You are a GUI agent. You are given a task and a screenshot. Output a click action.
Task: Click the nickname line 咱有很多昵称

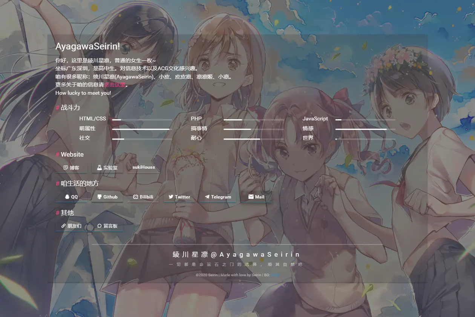[x=144, y=77]
